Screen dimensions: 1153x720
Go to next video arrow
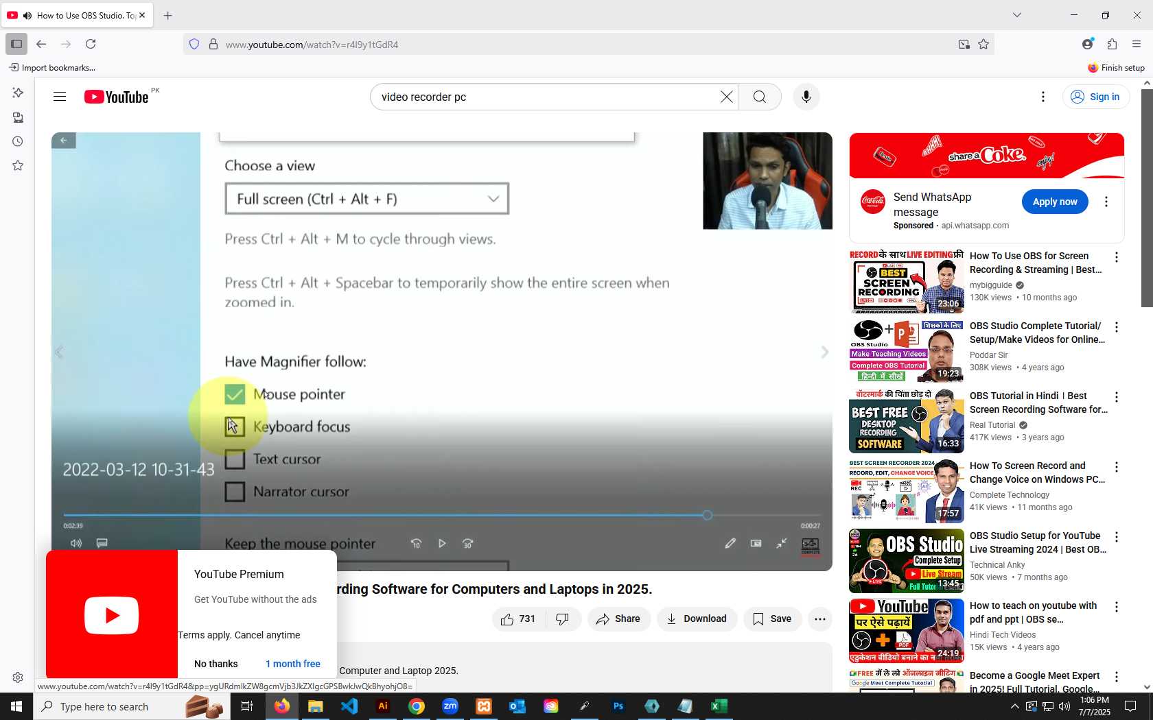pyautogui.click(x=825, y=352)
